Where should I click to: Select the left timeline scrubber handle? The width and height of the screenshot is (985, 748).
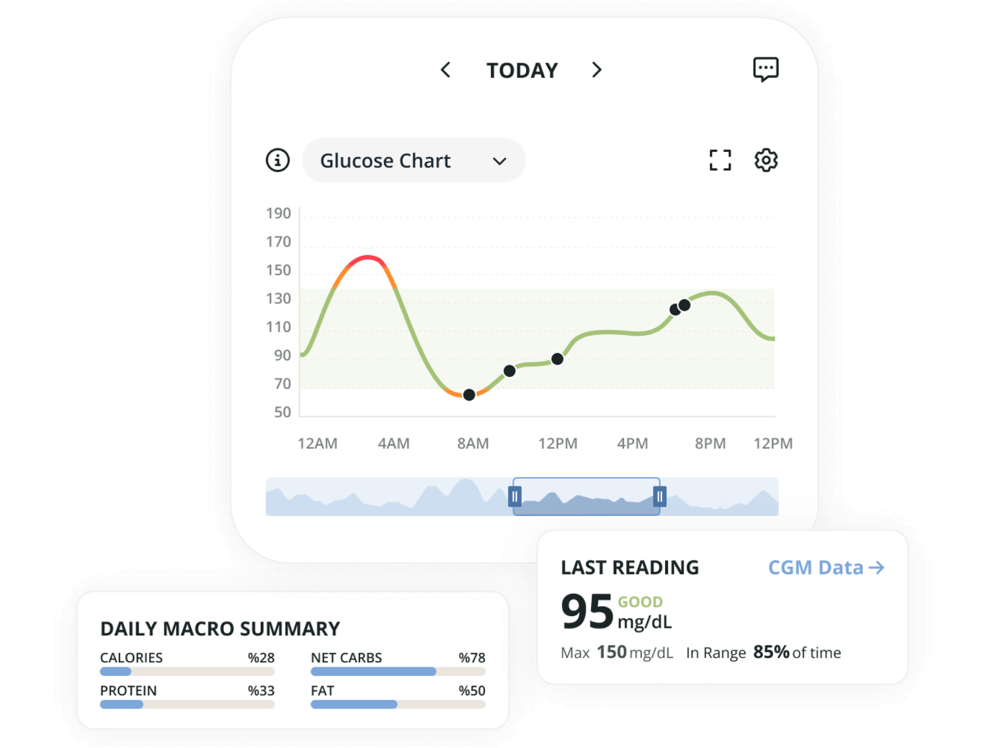(514, 496)
